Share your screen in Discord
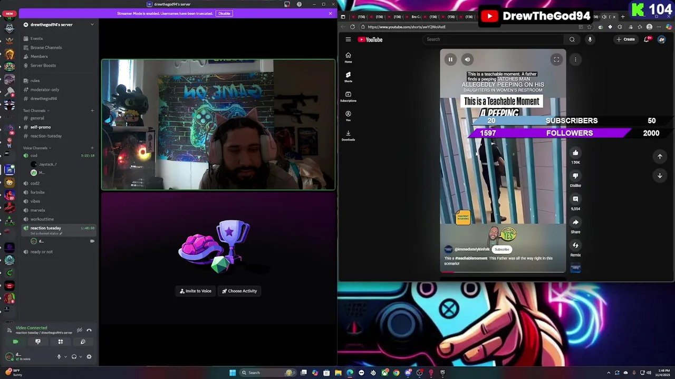675x379 pixels. click(x=38, y=342)
